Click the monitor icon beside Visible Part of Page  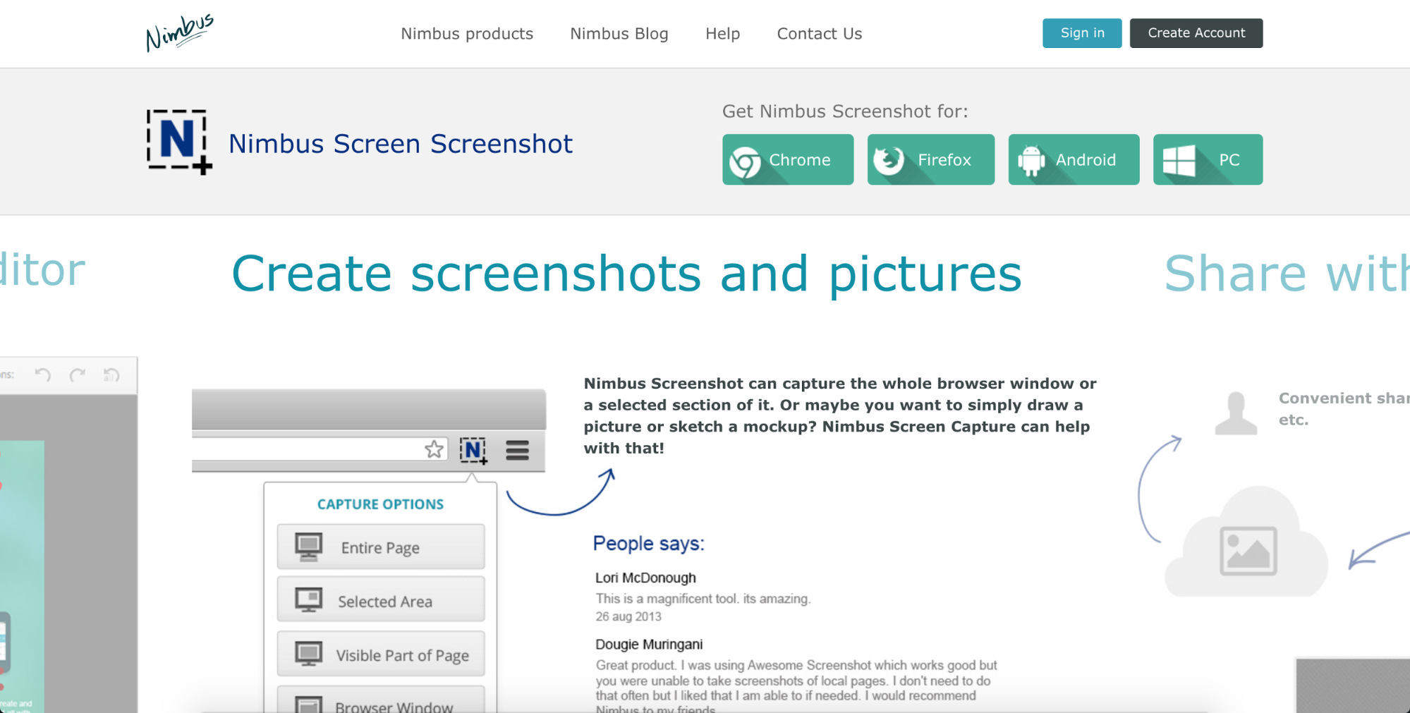(x=308, y=654)
